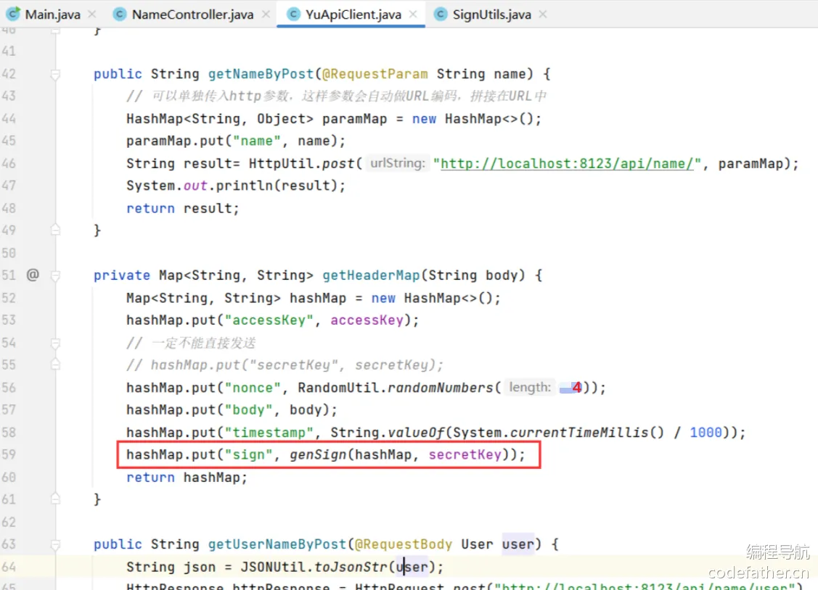
Task: Click the NameController.java class icon
Action: [x=120, y=14]
